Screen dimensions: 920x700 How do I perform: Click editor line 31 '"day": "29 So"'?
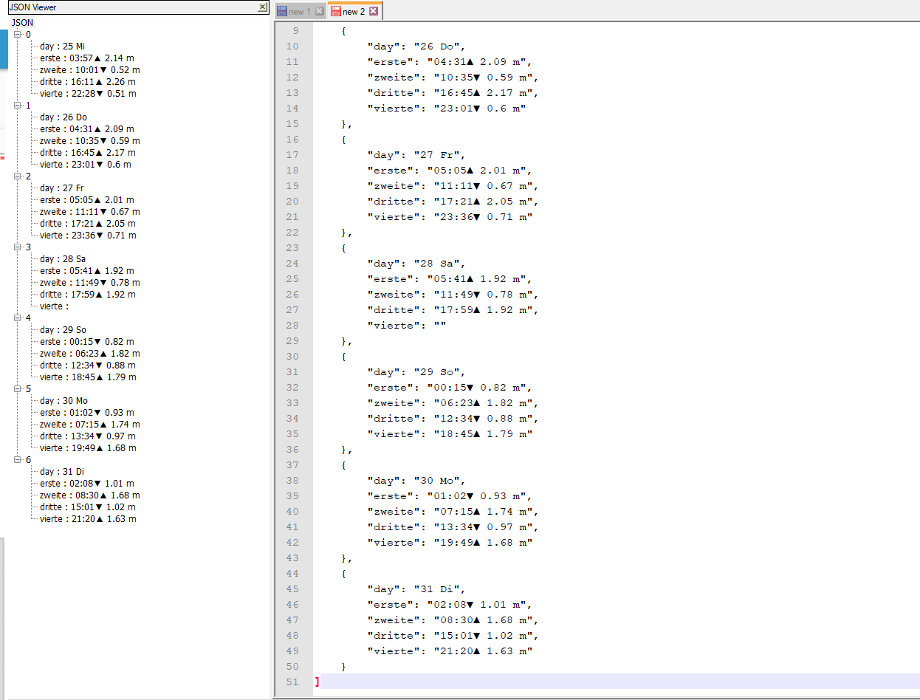[416, 372]
